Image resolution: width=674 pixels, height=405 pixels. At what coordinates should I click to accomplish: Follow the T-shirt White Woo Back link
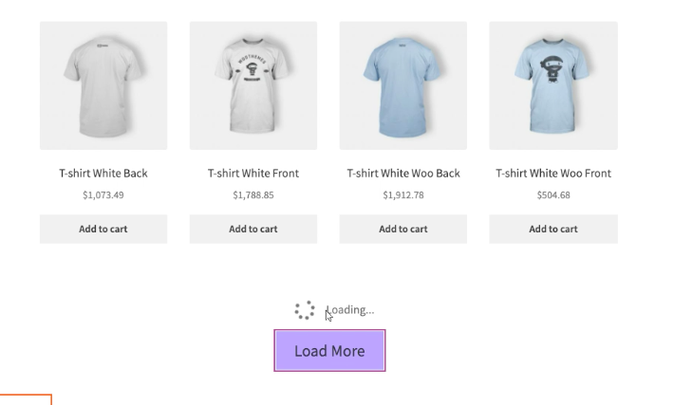[x=403, y=174]
